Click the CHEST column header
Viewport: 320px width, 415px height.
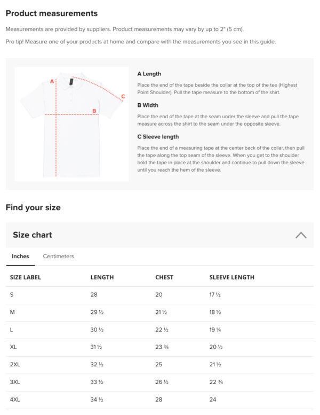pos(164,278)
